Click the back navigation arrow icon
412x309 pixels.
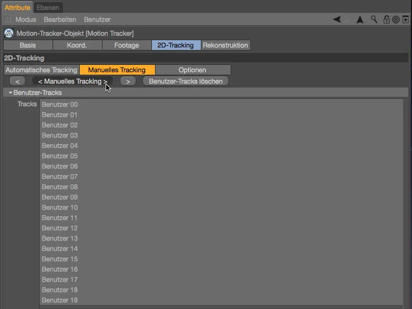[x=337, y=19]
